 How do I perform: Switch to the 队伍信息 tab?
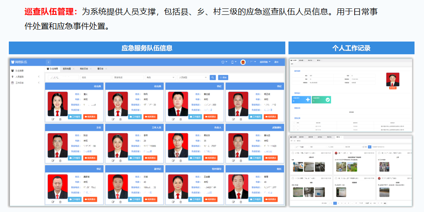53,69
